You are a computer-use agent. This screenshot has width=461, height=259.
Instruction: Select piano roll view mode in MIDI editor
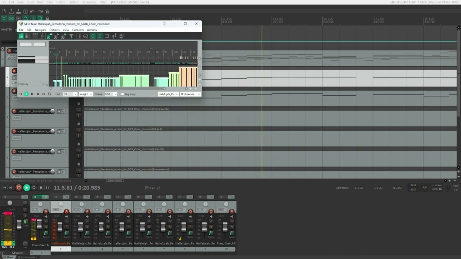pos(21,36)
